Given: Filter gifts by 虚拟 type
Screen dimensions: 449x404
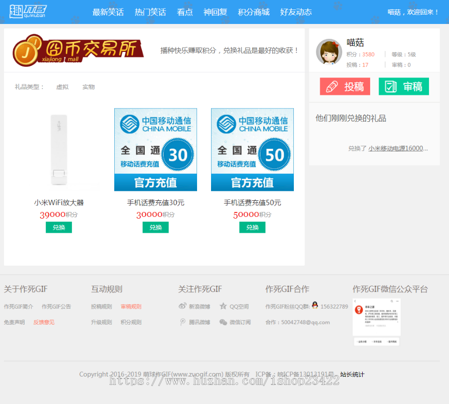Looking at the screenshot, I should click(62, 87).
